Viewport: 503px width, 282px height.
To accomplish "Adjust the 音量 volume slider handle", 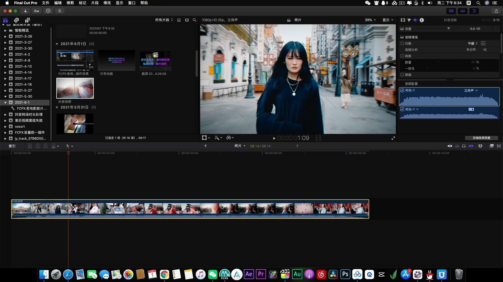I will [449, 28].
